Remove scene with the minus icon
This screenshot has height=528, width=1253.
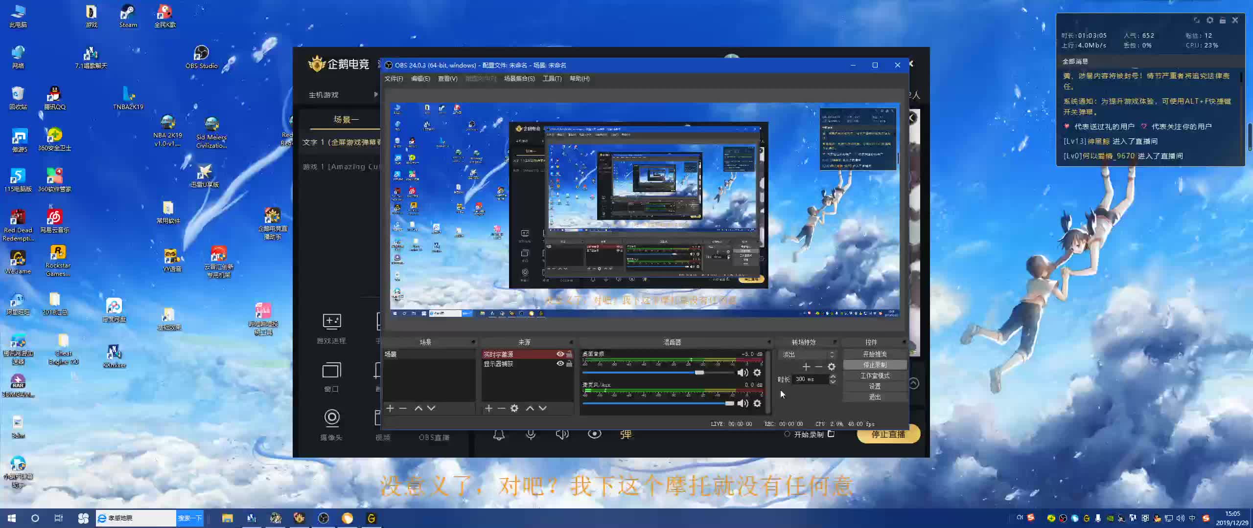point(403,408)
